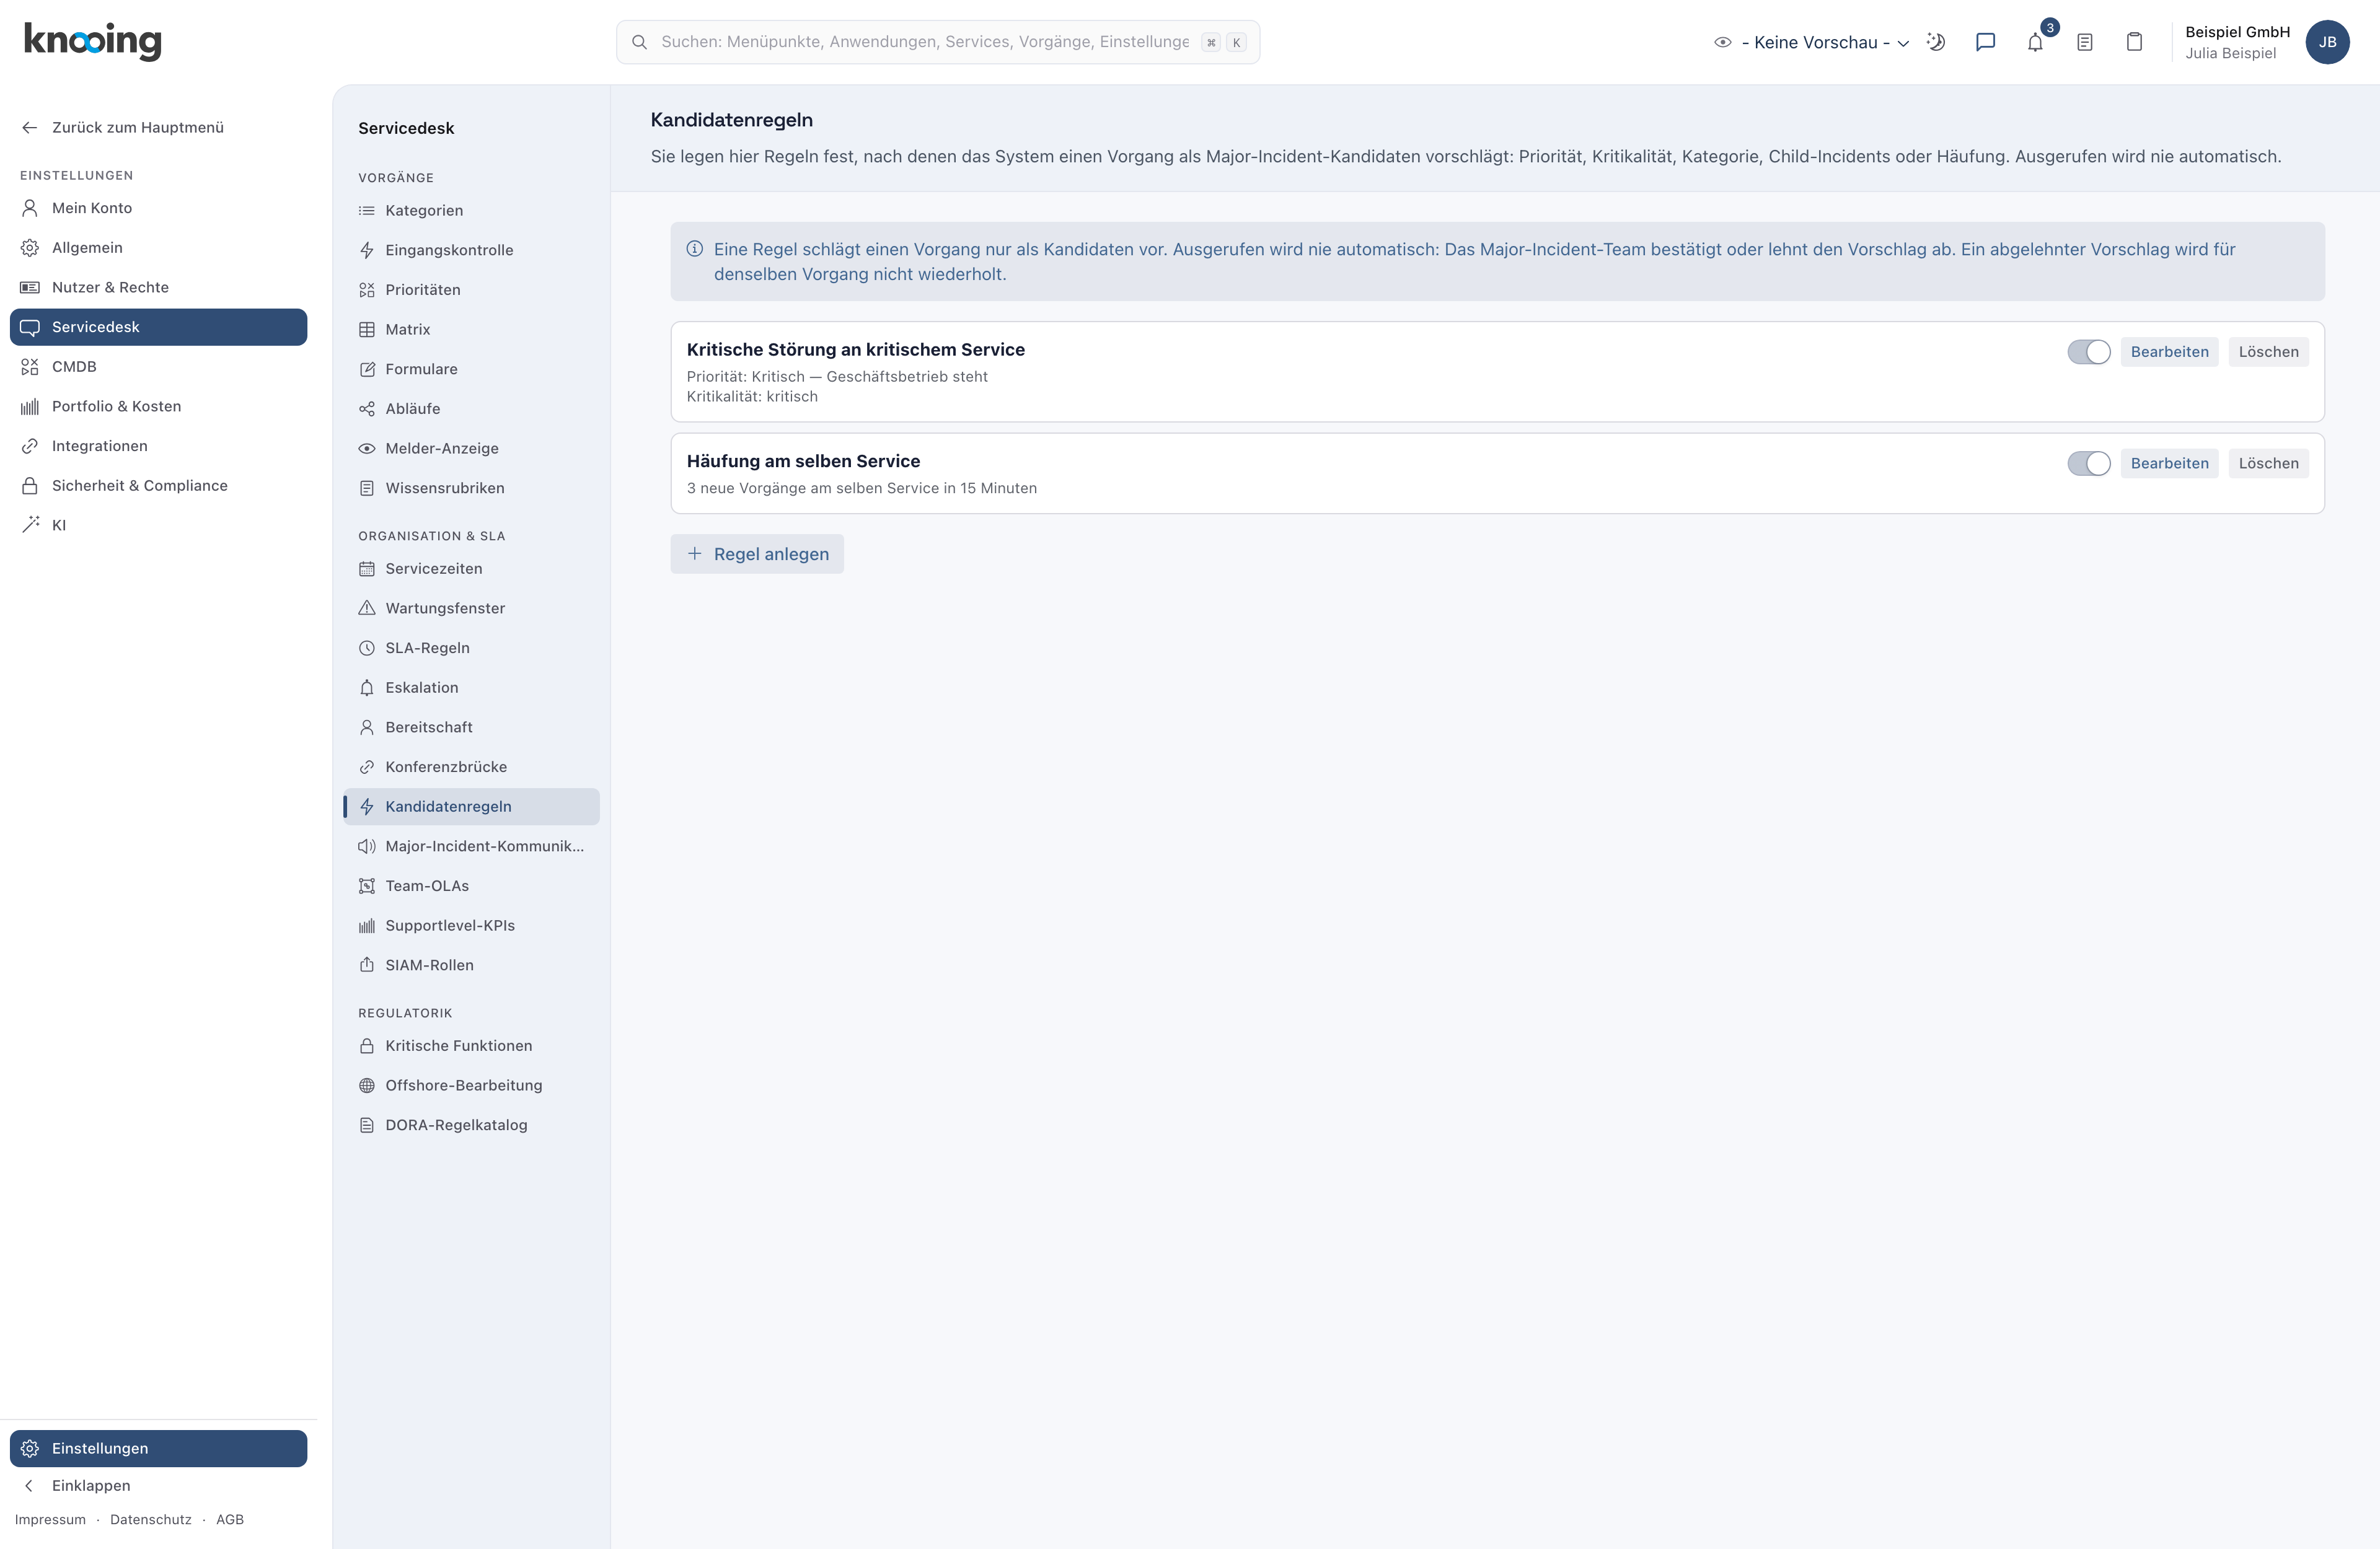Open the chat messages icon
This screenshot has height=1549, width=2380.
1985,42
